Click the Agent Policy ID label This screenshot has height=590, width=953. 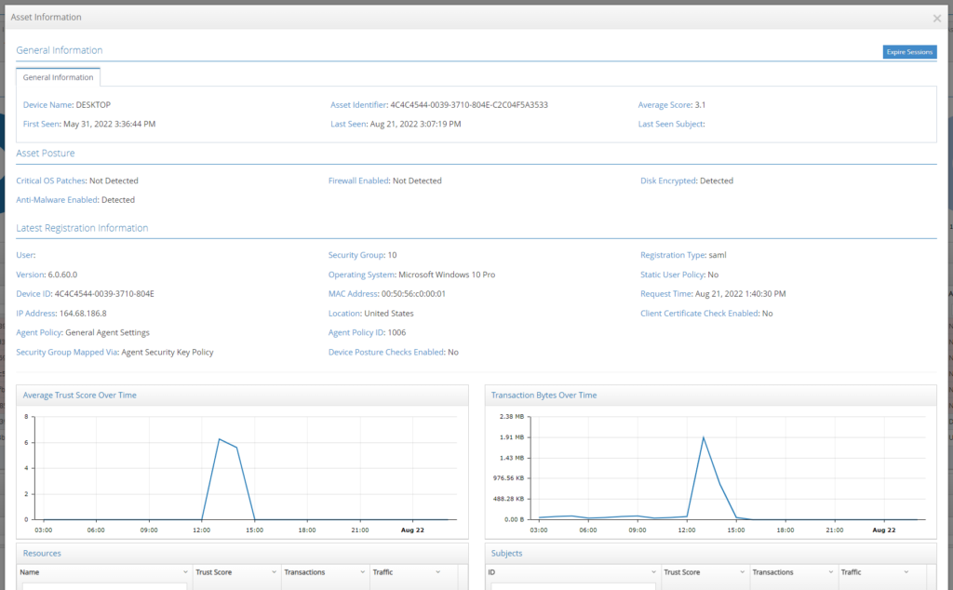click(356, 332)
